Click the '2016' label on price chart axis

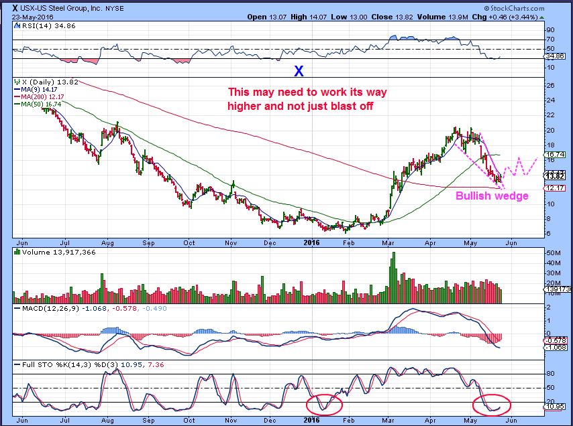click(x=312, y=242)
